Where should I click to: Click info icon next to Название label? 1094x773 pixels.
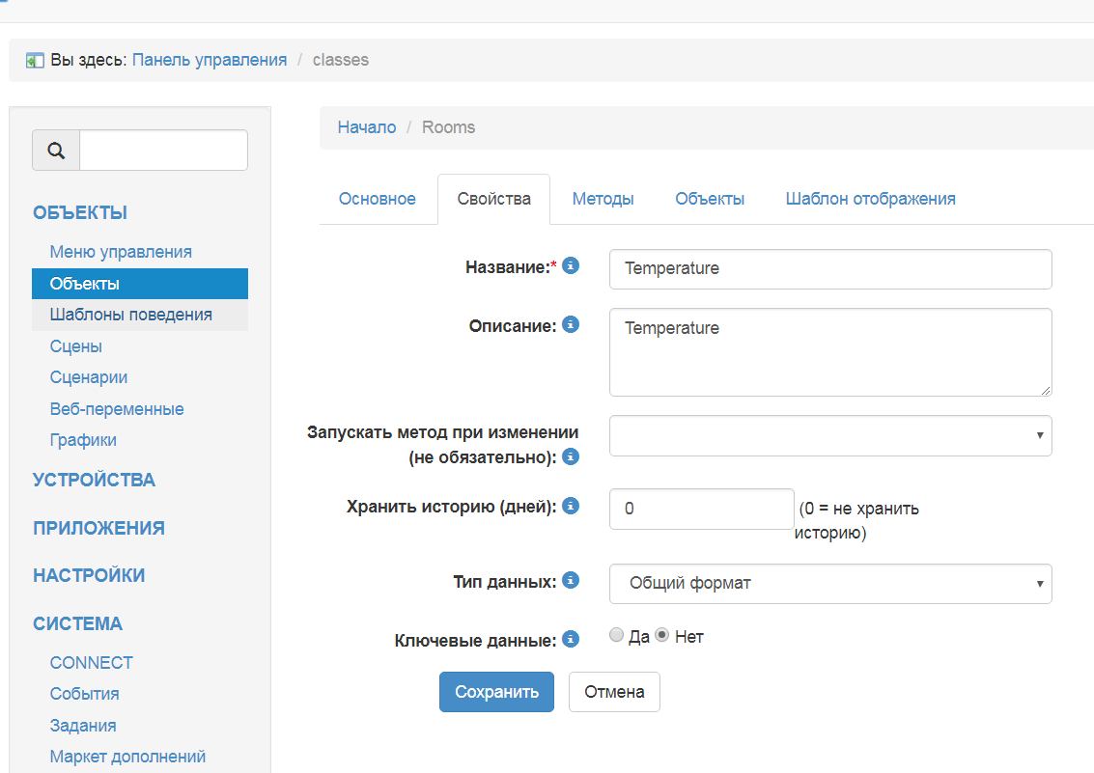click(x=571, y=265)
